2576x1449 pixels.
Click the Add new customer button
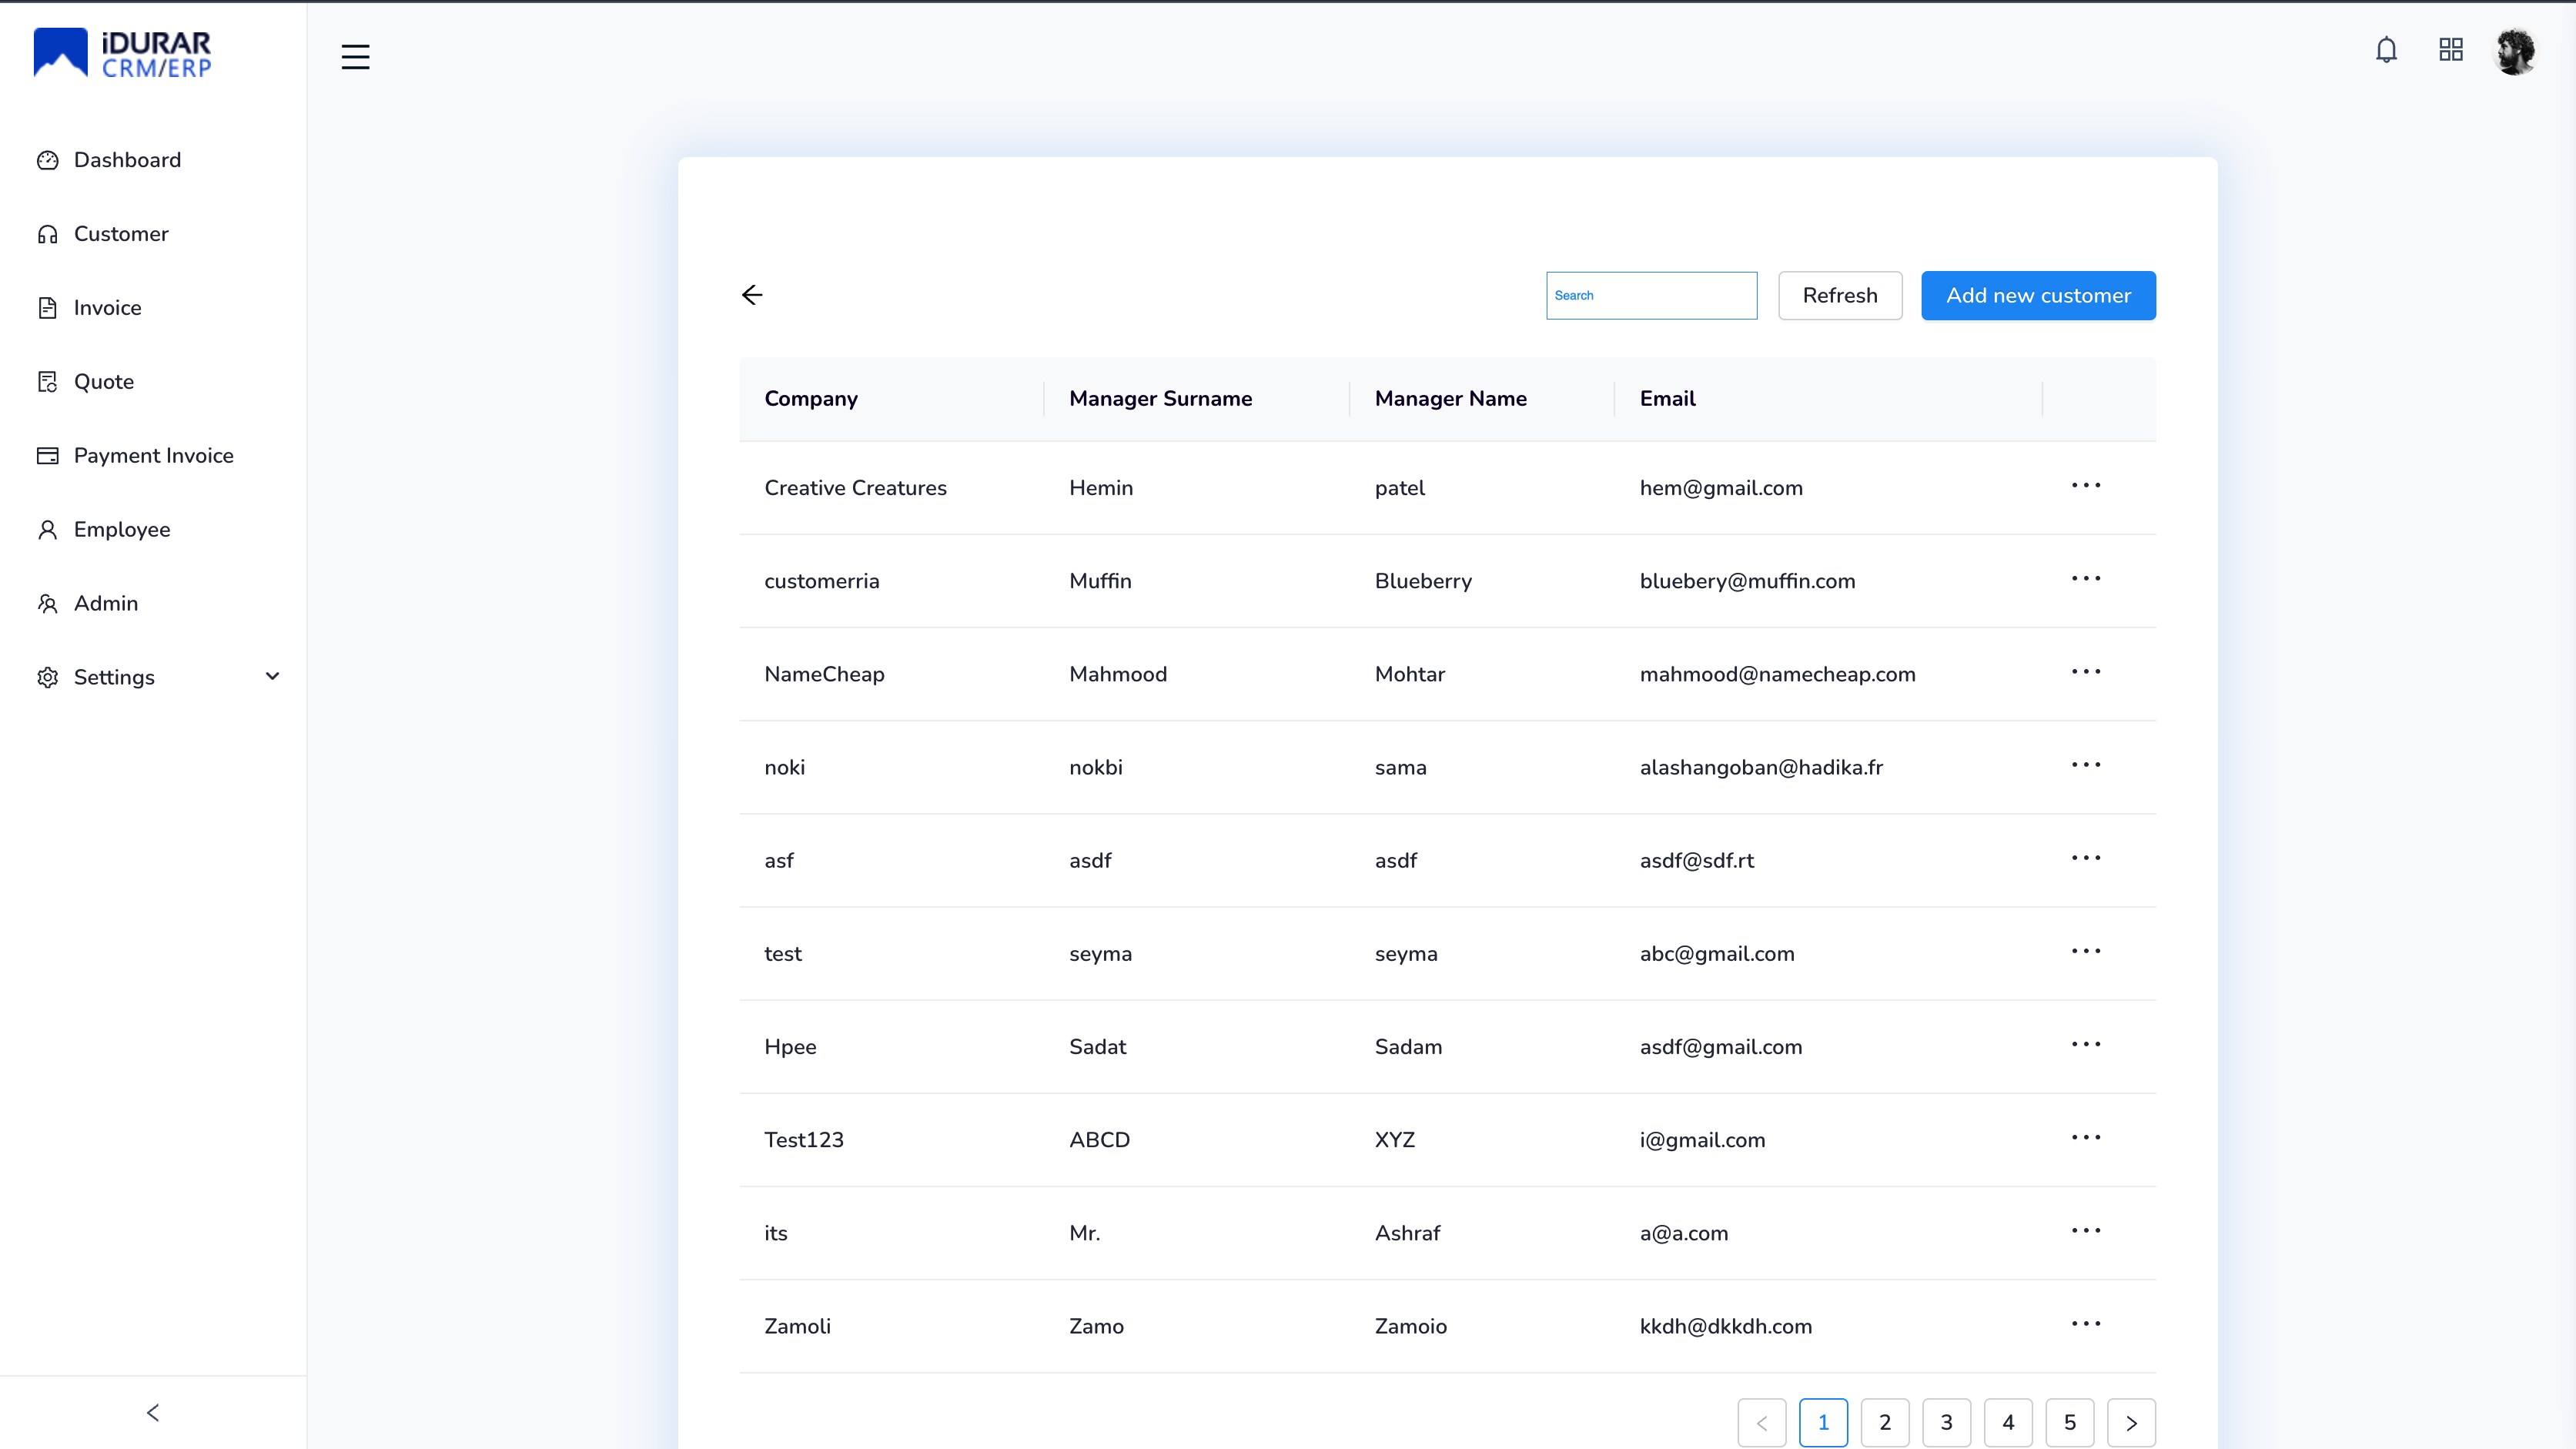click(2038, 295)
